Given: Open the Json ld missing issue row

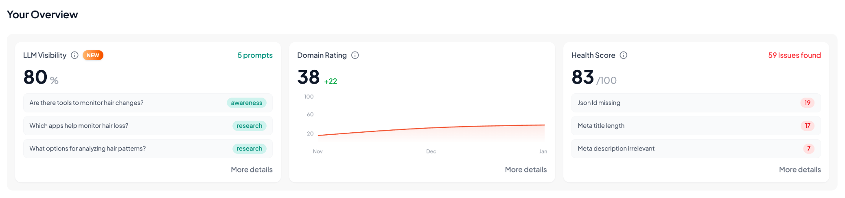Looking at the screenshot, I should (x=599, y=103).
